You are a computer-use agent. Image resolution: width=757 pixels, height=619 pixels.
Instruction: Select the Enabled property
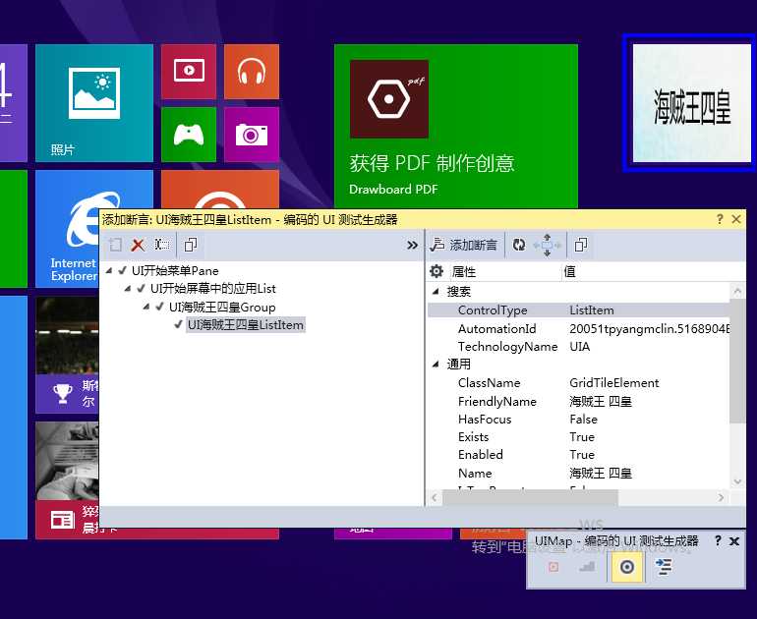tap(481, 455)
